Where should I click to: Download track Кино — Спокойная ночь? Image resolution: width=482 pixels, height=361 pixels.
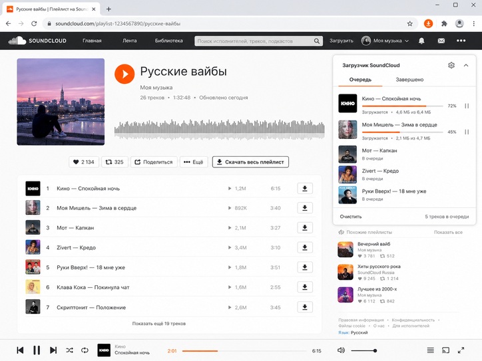pos(305,189)
